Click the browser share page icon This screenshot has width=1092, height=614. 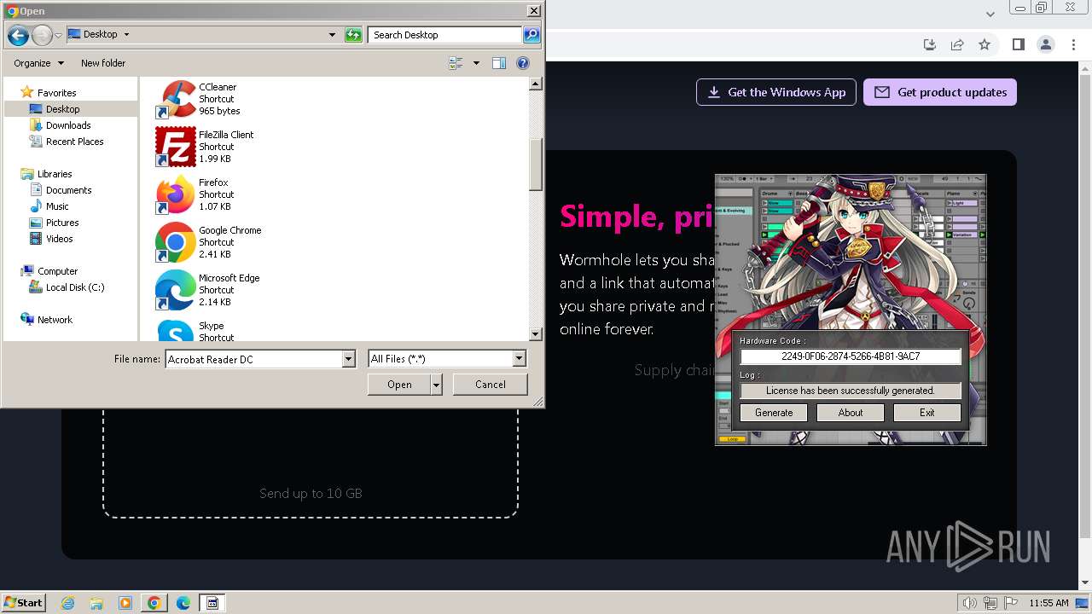coord(957,44)
